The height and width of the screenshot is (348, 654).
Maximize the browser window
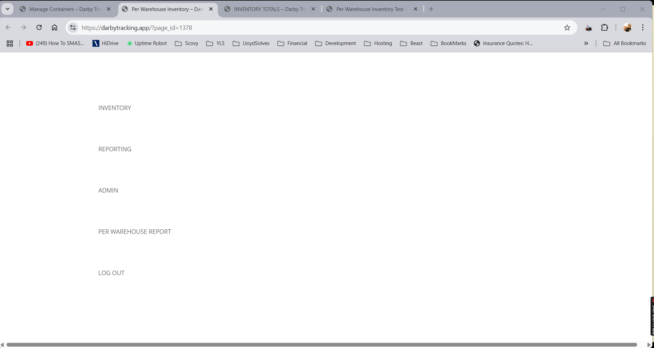point(623,9)
